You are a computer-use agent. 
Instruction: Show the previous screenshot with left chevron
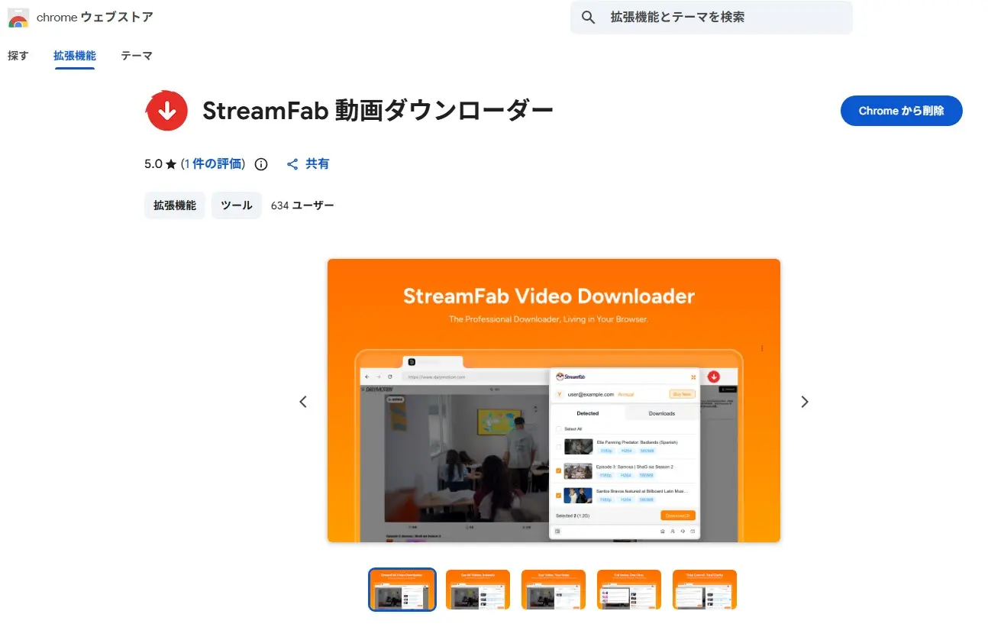point(303,402)
